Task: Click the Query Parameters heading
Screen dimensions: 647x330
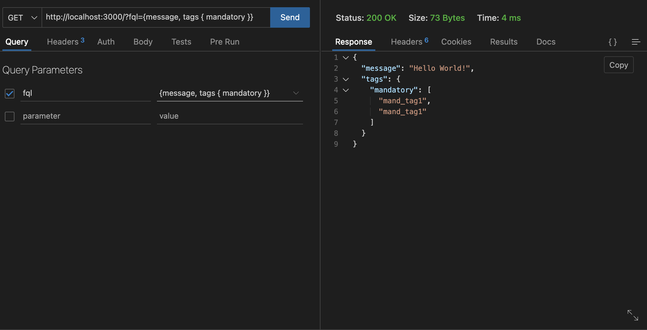Action: click(x=42, y=70)
